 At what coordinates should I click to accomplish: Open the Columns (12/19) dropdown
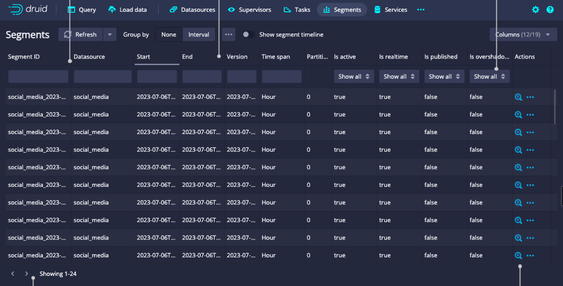[523, 34]
